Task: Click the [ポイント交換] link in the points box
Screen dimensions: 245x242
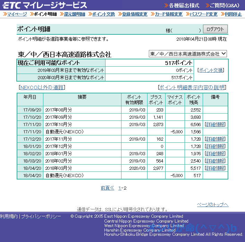Action: click(x=211, y=70)
